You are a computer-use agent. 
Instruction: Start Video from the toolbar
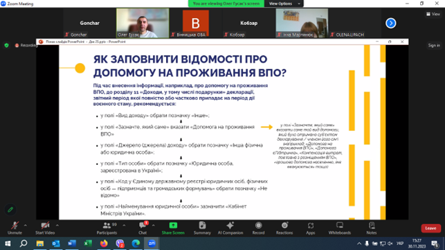(45, 228)
